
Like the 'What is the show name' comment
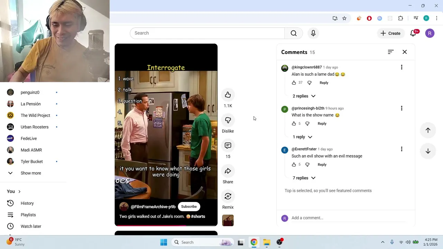pos(294,123)
